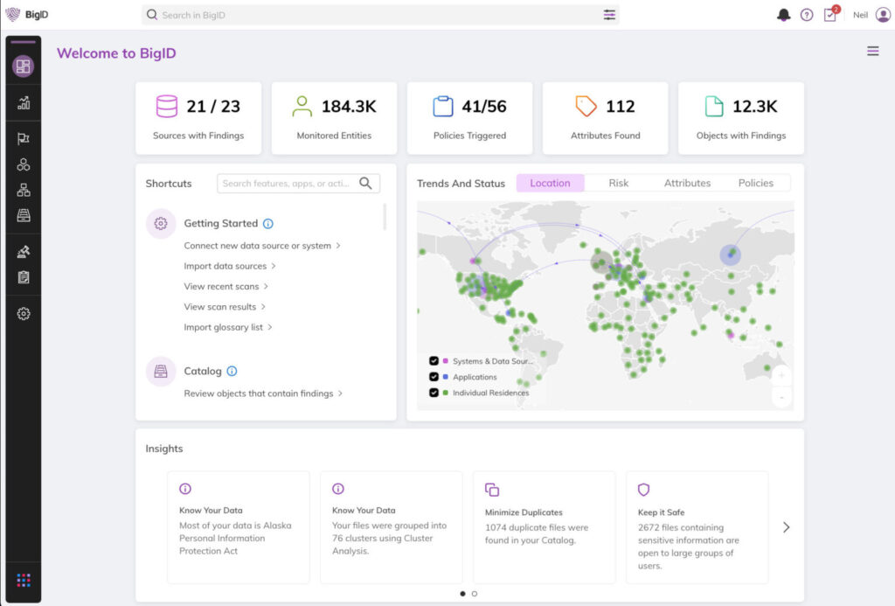Click the Shortcuts panel scrollbar
Viewport: 895px width, 606px height.
coord(385,217)
